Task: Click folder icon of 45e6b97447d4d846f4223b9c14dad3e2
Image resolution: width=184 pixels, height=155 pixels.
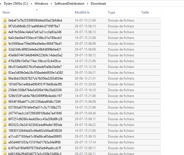Action: tap(5, 55)
